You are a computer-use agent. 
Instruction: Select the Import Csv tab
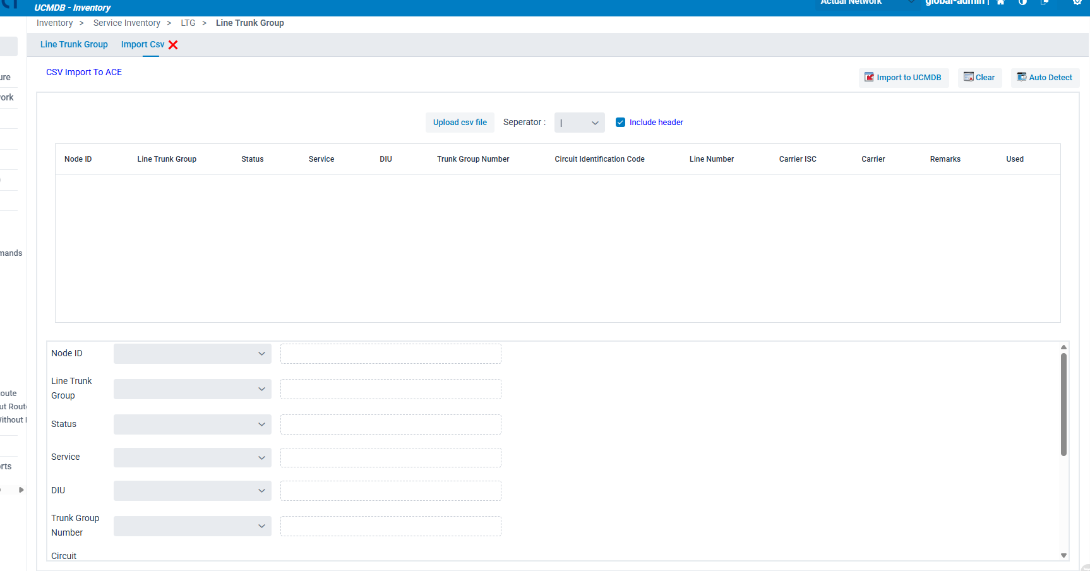coord(143,45)
